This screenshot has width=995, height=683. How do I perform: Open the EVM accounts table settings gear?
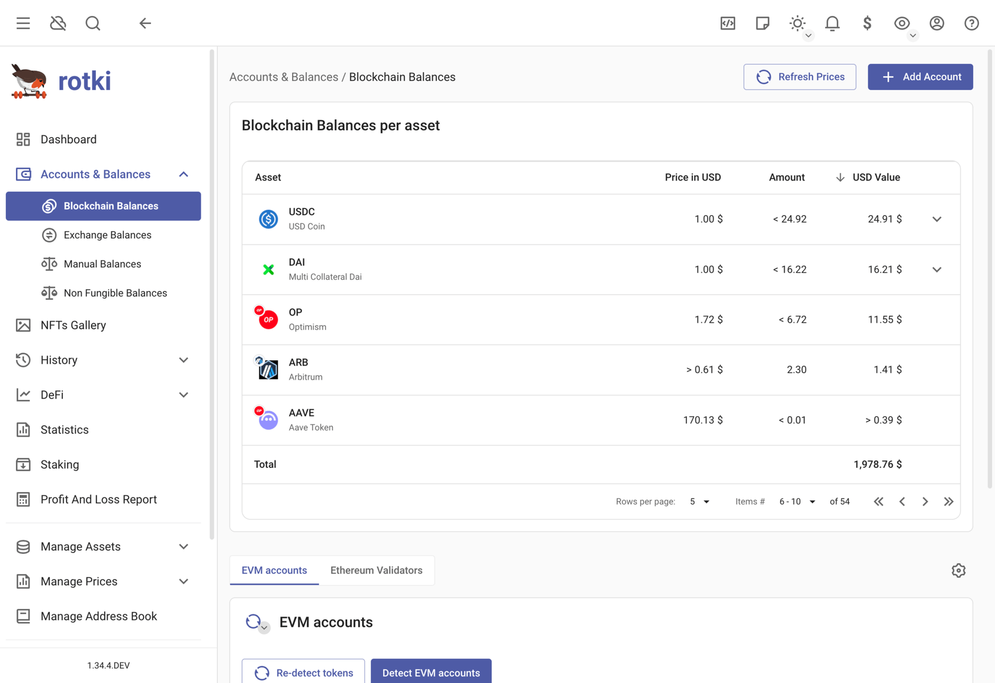click(959, 570)
